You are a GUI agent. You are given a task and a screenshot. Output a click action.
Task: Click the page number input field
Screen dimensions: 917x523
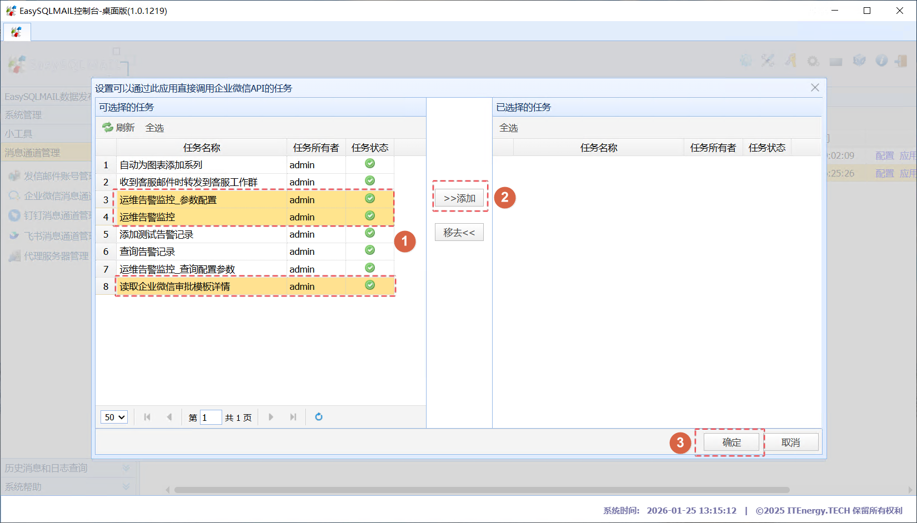210,417
